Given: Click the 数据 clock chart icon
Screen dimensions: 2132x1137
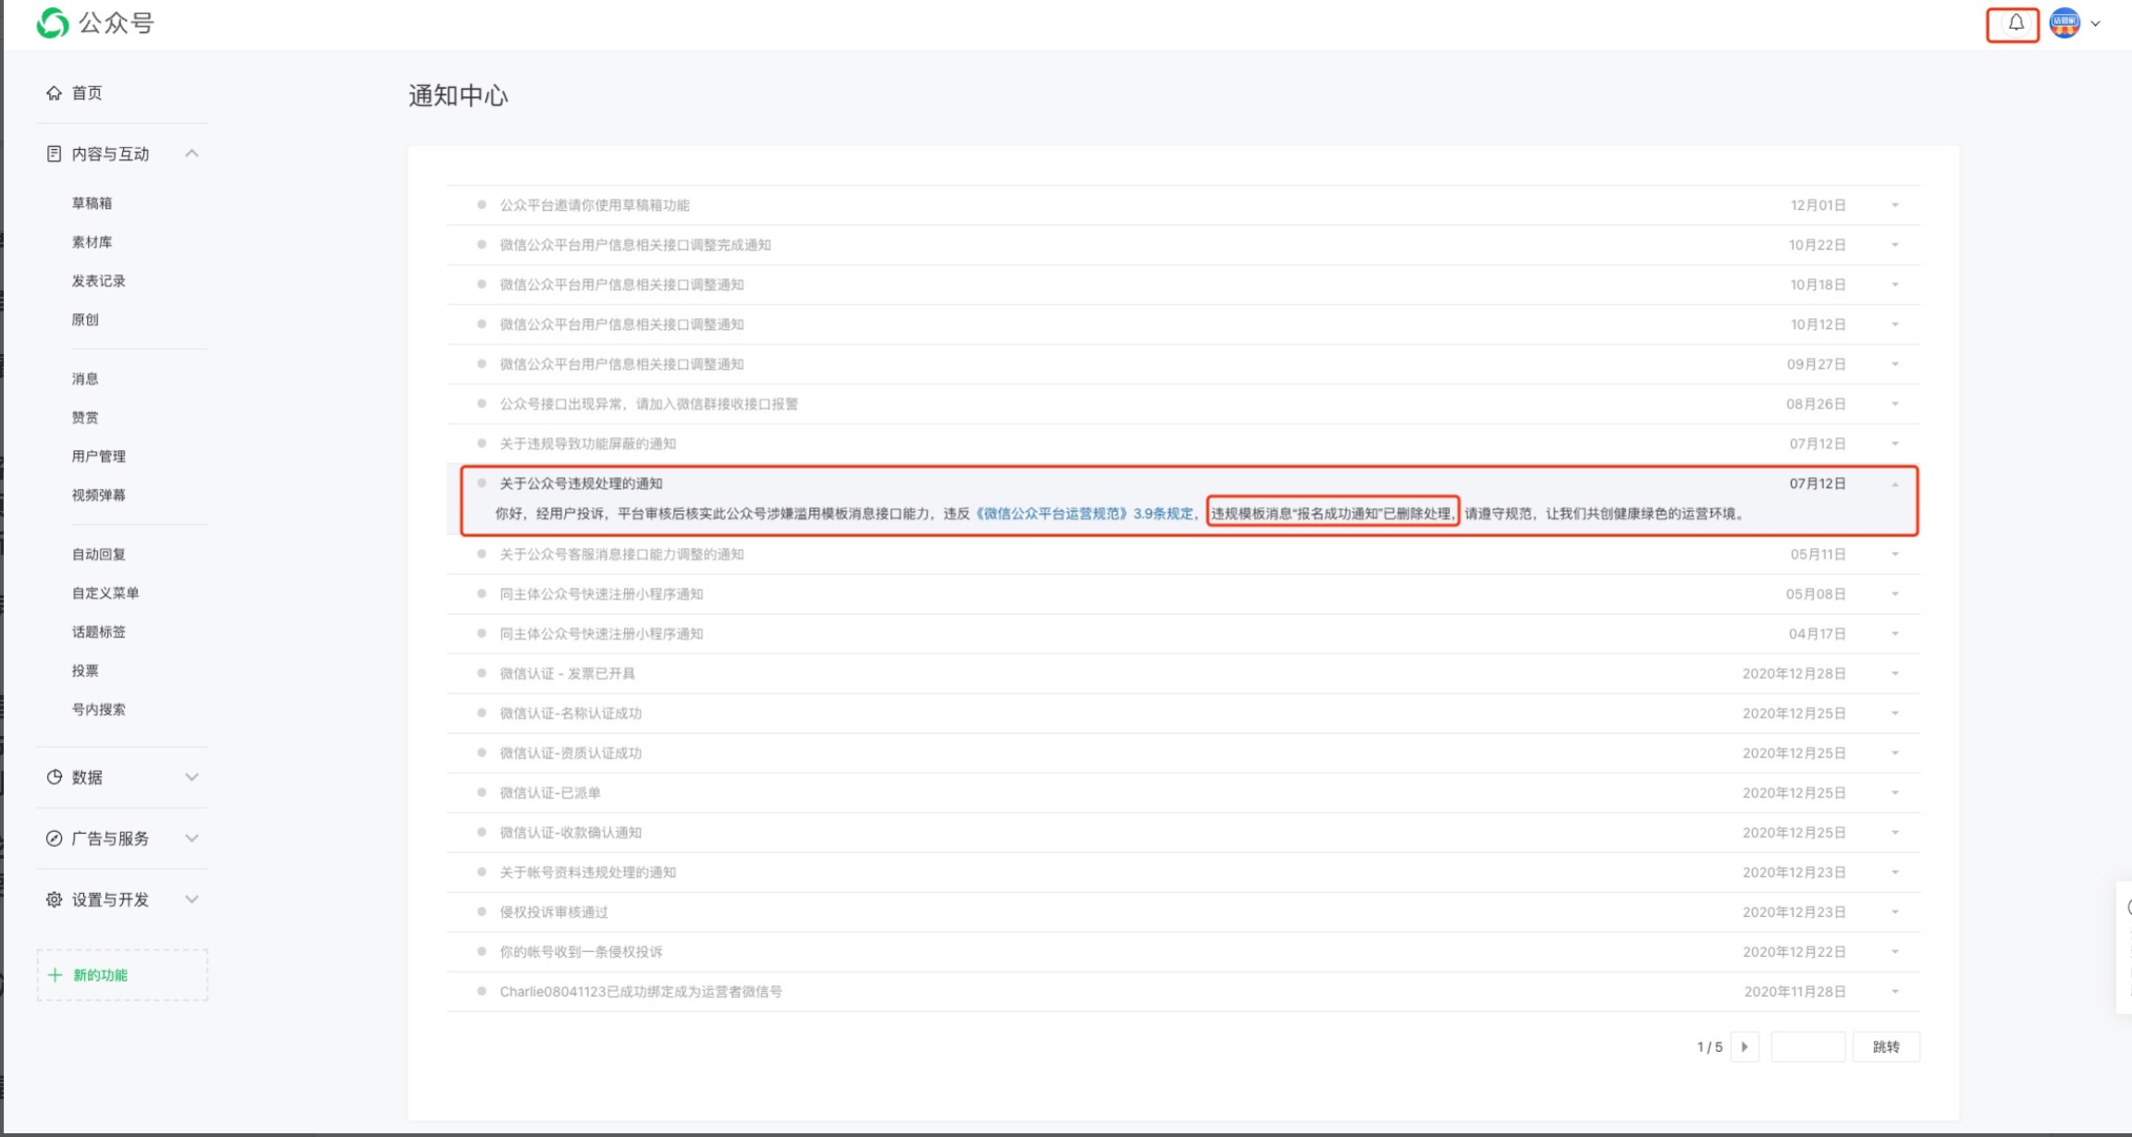Looking at the screenshot, I should pyautogui.click(x=54, y=777).
